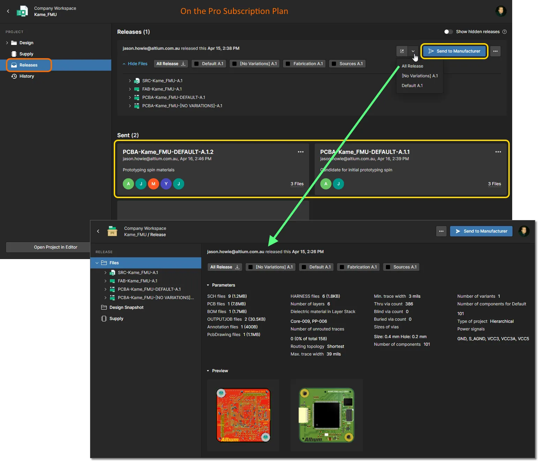The width and height of the screenshot is (538, 461).
Task: Click Open Project in Editor button
Action: pos(55,247)
